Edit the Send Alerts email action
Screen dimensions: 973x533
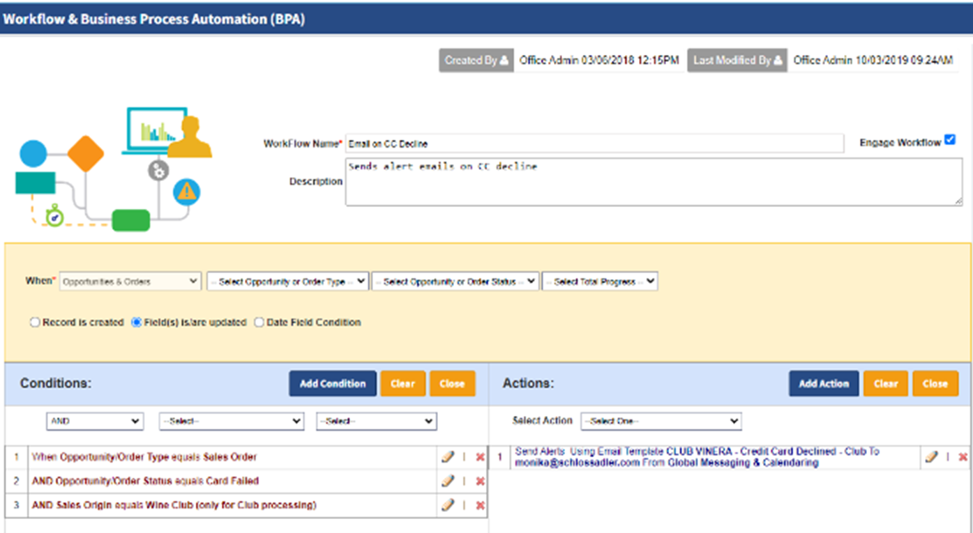(932, 456)
